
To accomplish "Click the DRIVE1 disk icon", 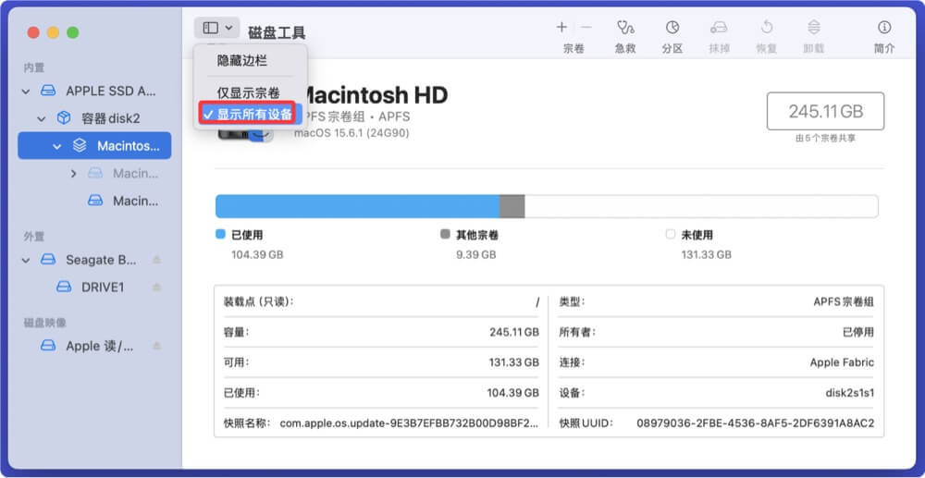I will pos(63,287).
